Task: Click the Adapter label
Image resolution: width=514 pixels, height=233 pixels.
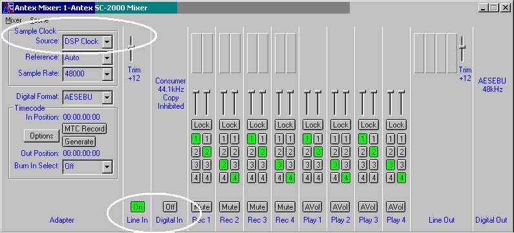Action: tap(61, 220)
